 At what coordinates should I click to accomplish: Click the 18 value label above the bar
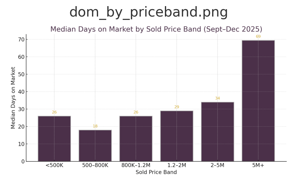[x=95, y=126]
